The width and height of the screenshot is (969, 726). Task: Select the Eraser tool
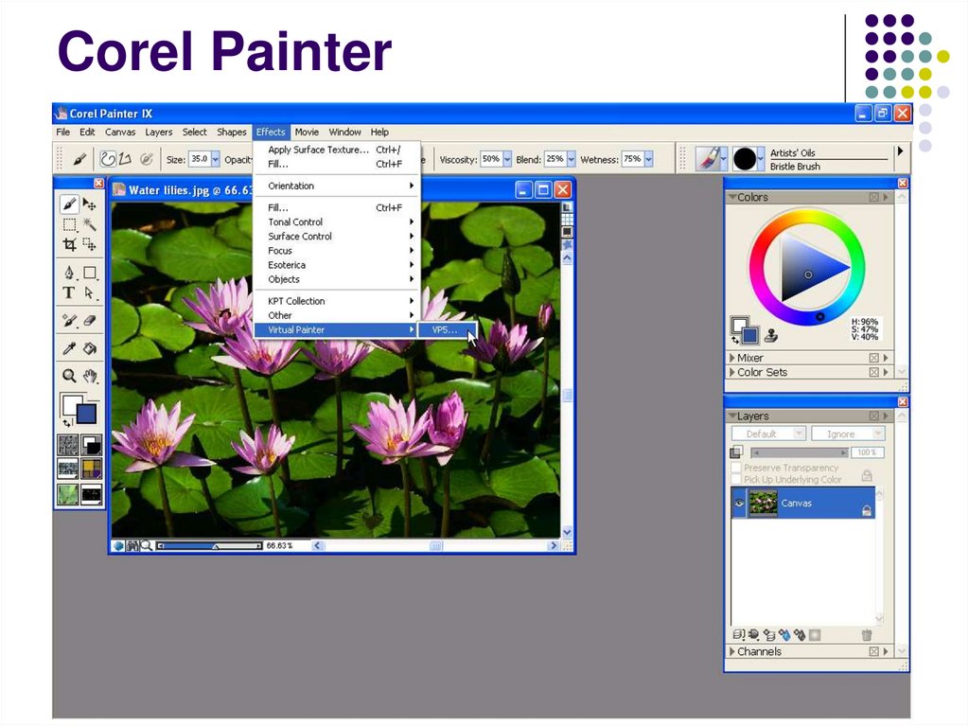(x=90, y=320)
